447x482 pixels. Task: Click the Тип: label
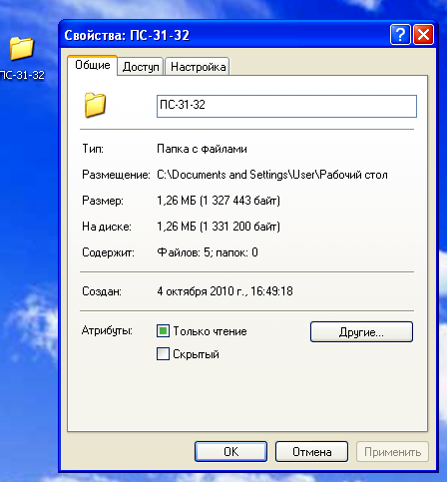(93, 149)
